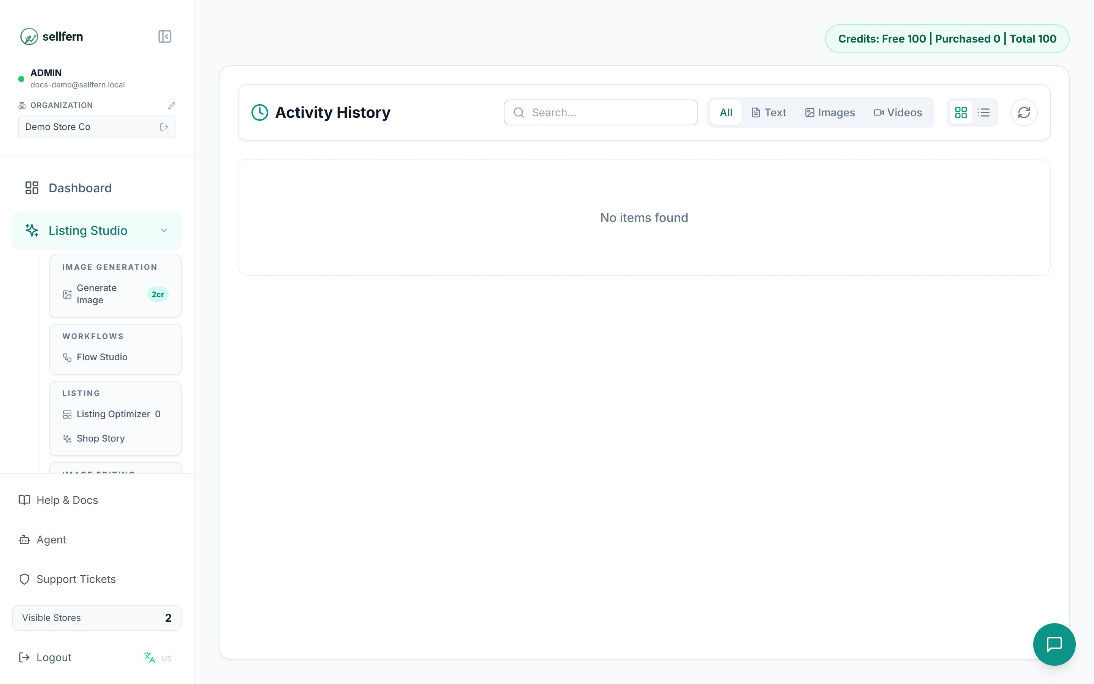Open Listing Studio section
Image resolution: width=1094 pixels, height=684 pixels.
tap(97, 231)
